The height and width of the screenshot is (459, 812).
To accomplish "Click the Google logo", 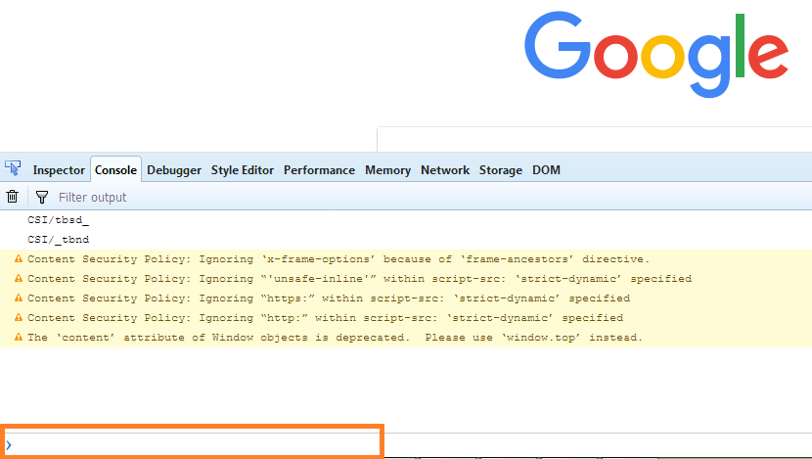I will click(x=656, y=54).
